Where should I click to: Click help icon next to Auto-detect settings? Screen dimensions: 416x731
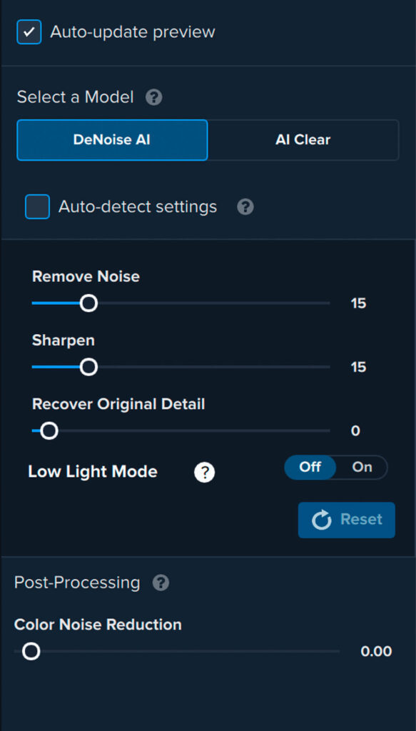(x=245, y=206)
